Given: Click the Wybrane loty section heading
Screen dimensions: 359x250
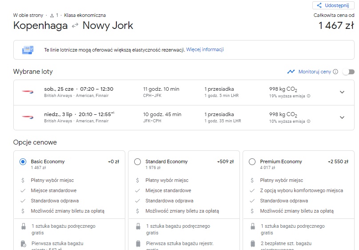Looking at the screenshot, I should [x=33, y=72].
